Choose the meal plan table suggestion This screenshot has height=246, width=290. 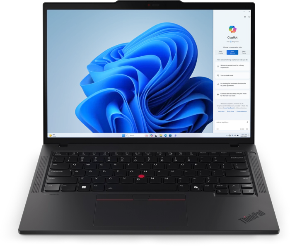click(232, 94)
